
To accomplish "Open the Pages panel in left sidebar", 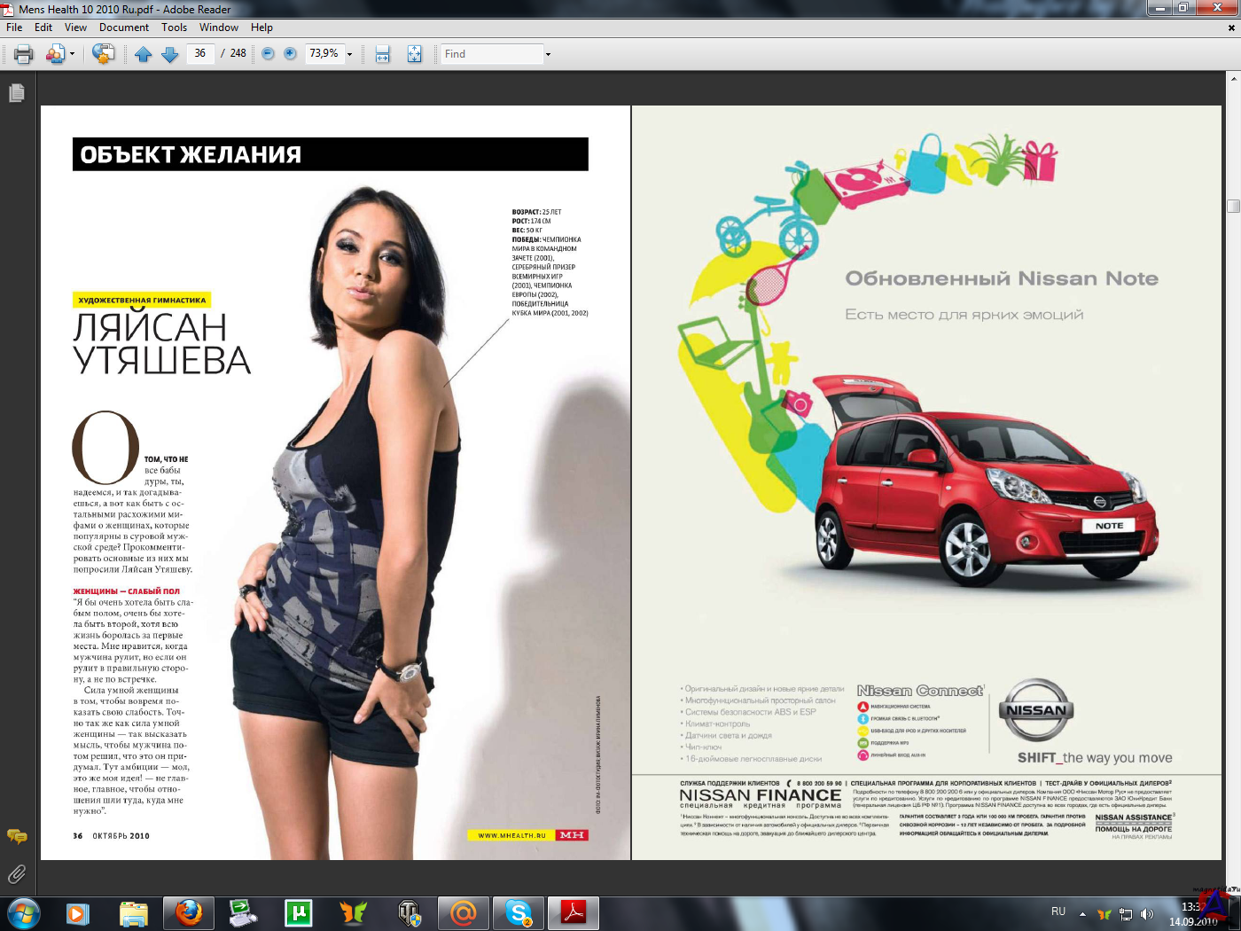I will 17,92.
